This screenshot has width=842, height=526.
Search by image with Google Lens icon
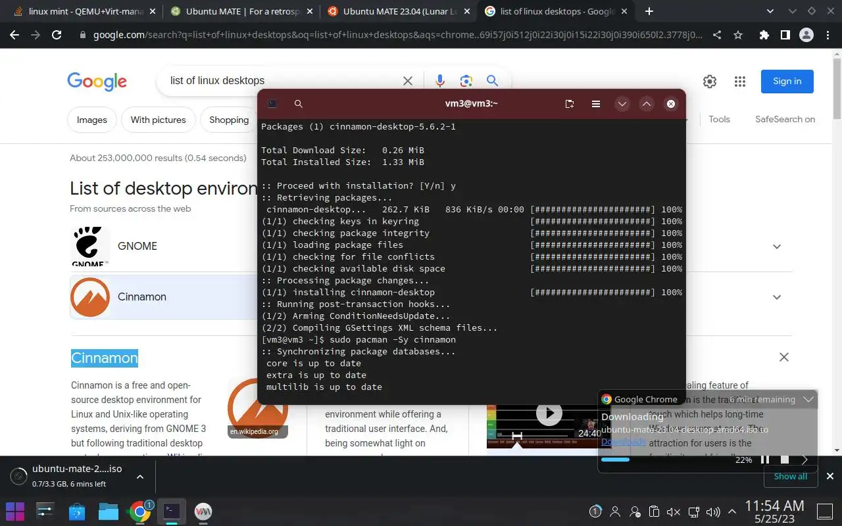[x=466, y=81]
